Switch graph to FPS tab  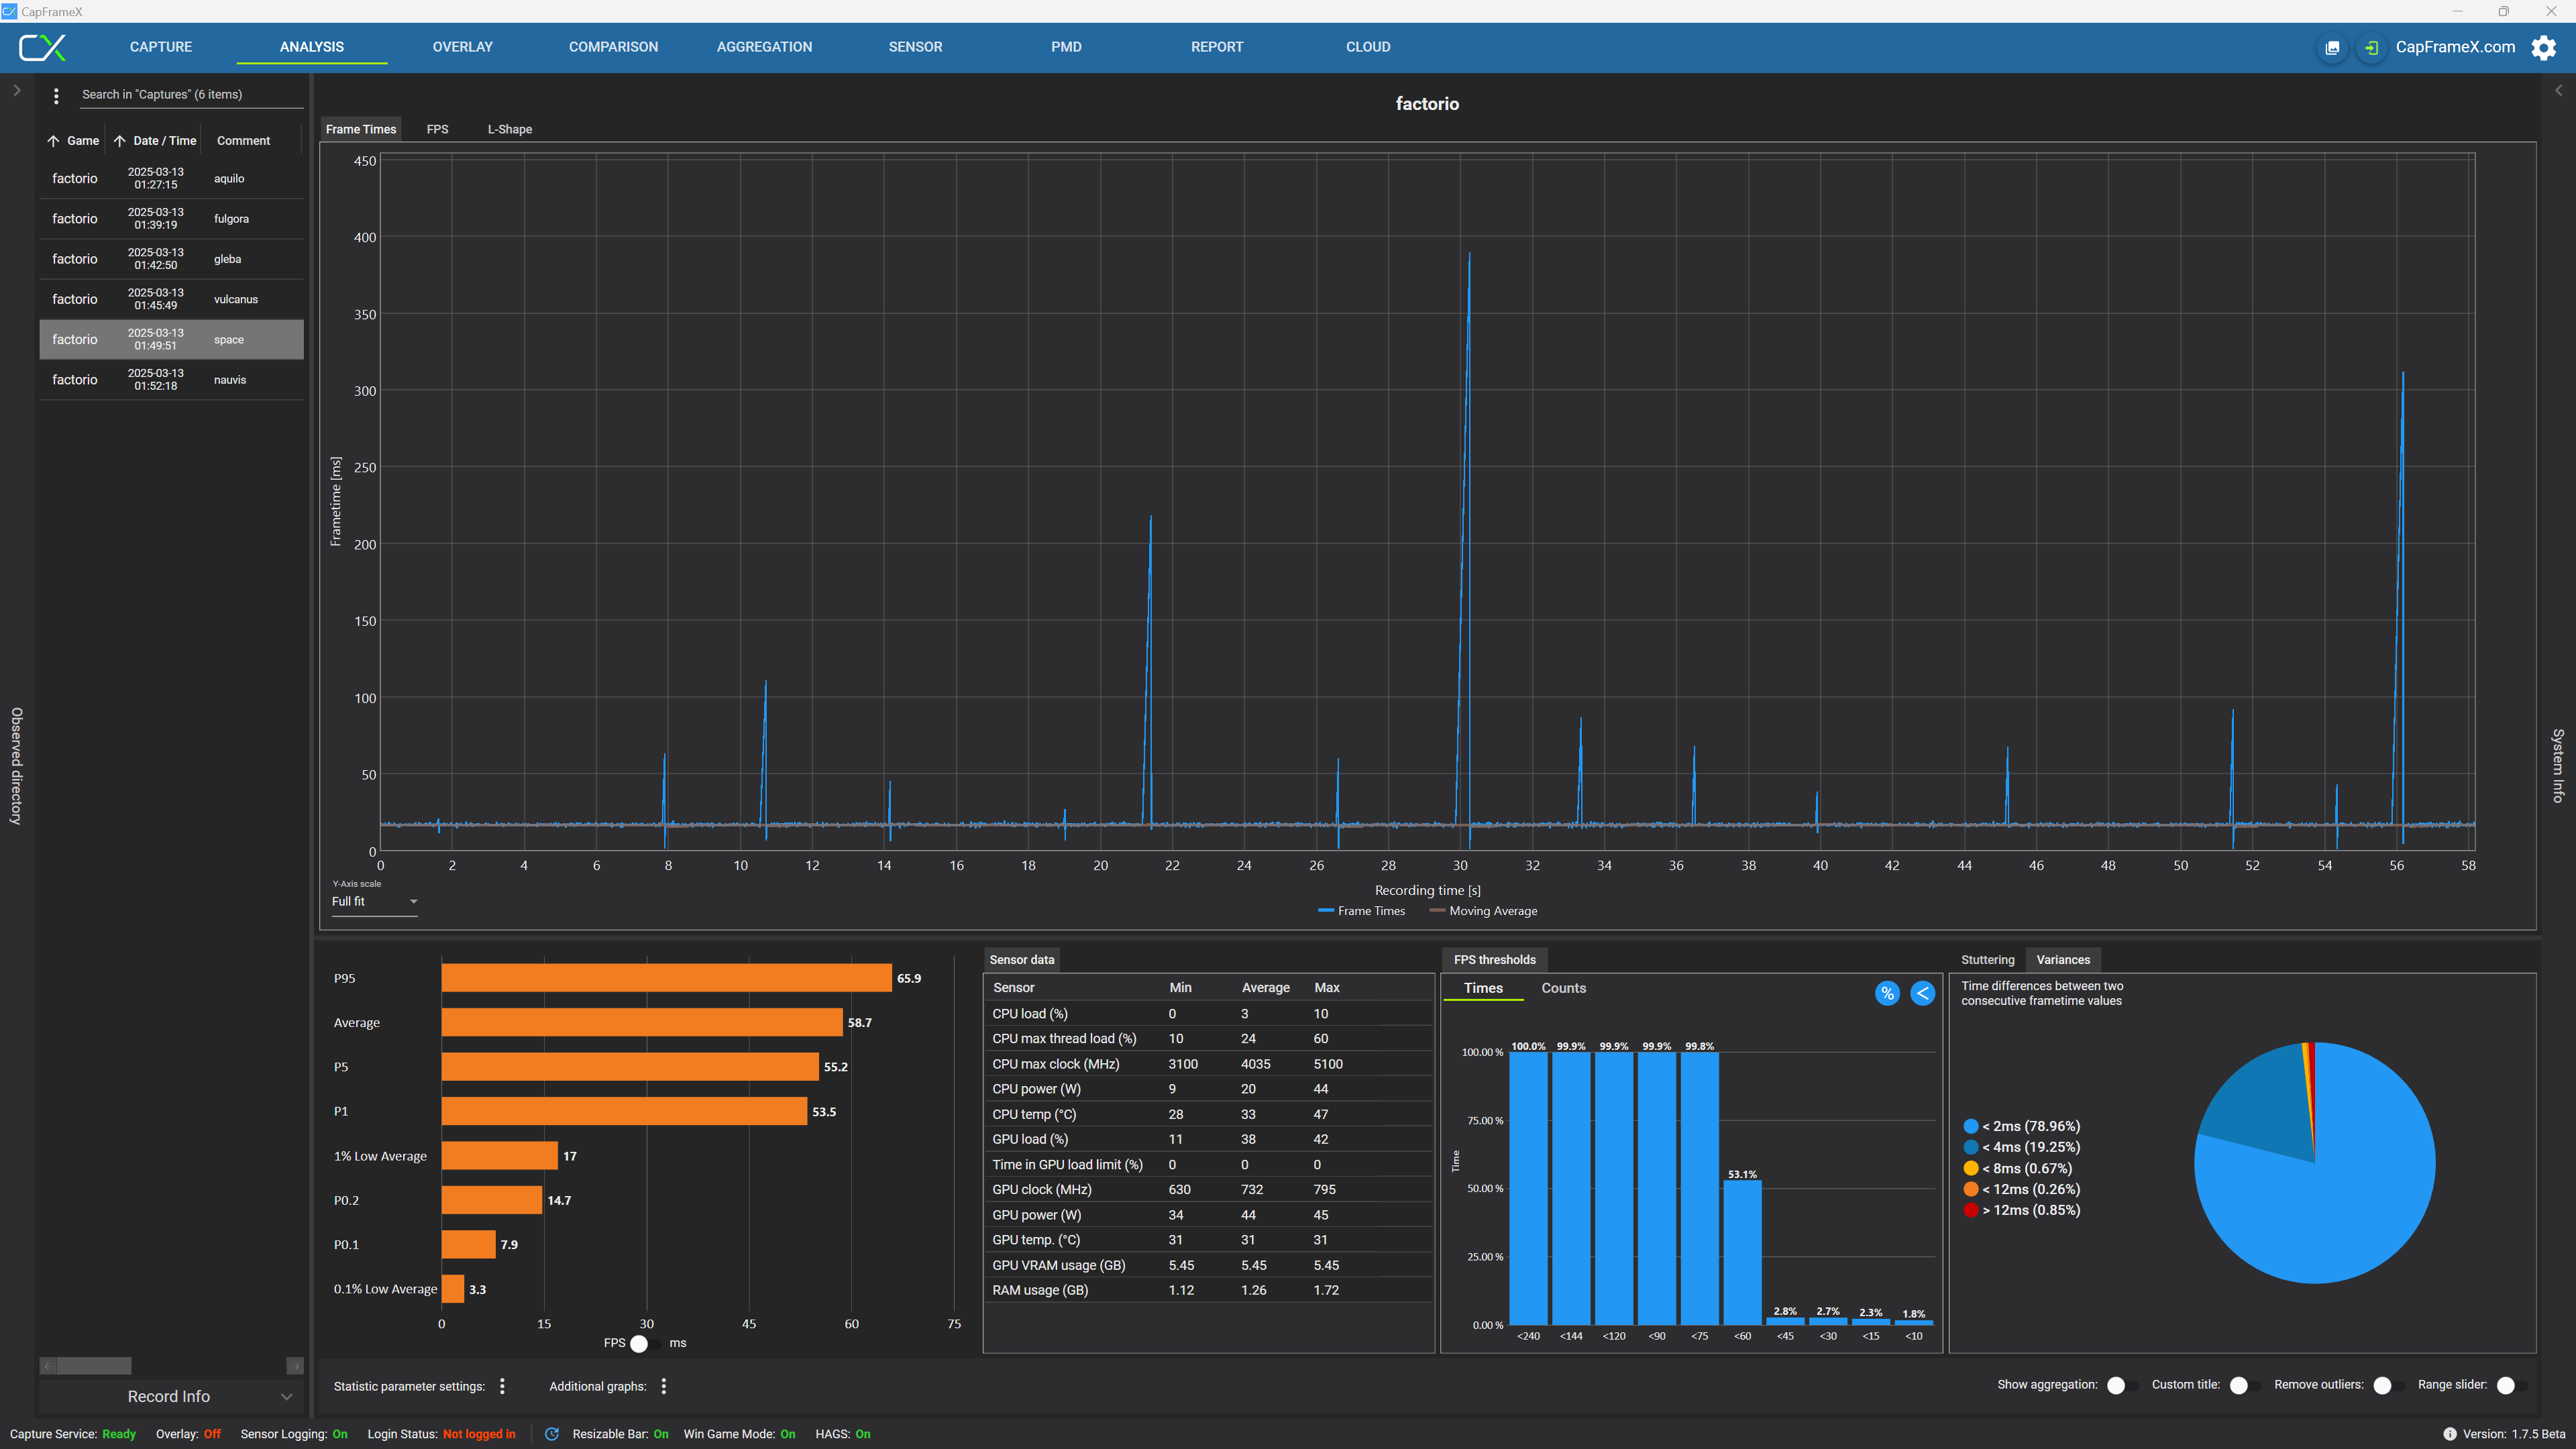tap(437, 129)
